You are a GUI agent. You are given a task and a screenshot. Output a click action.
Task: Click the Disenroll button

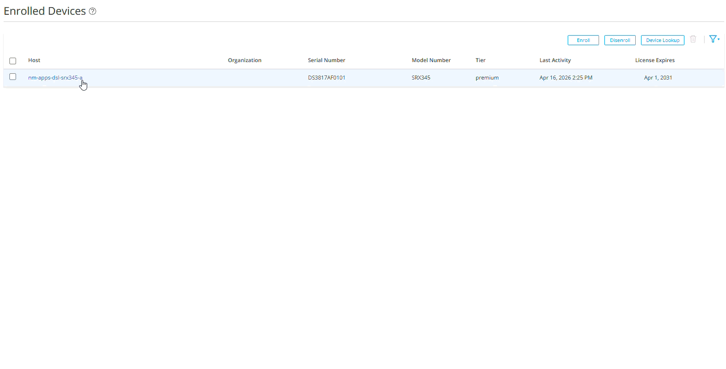[620, 40]
